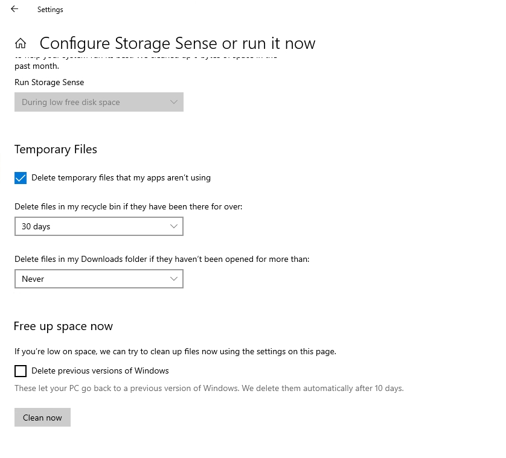Click the Downloads folder cleanup label text

162,259
